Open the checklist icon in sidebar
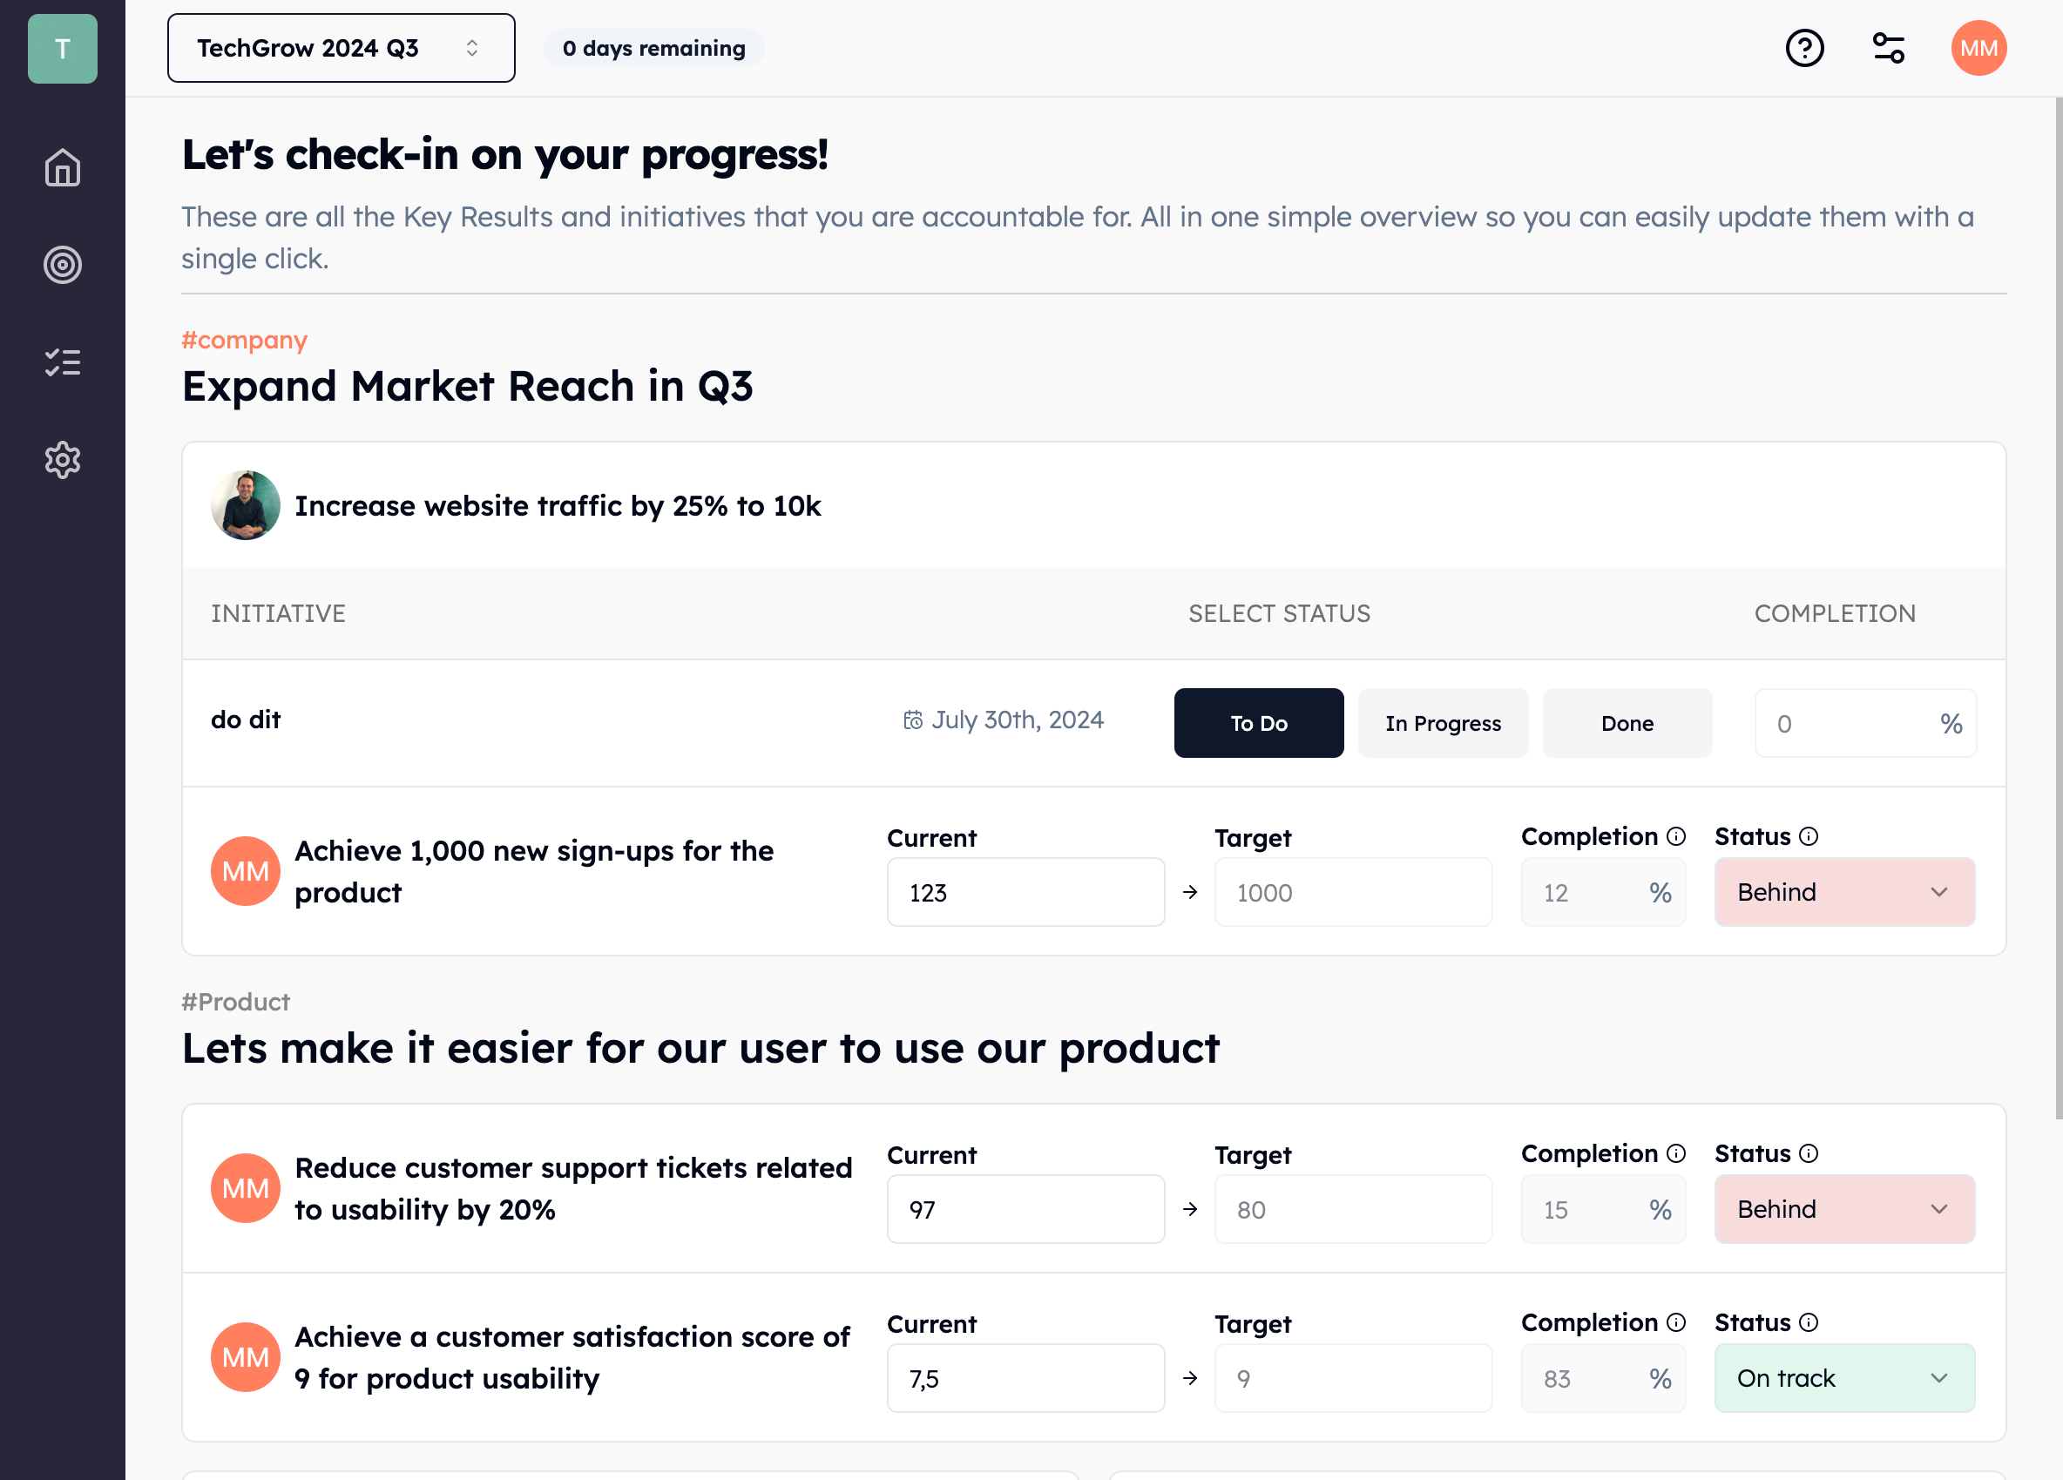Viewport: 2063px width, 1480px height. click(62, 362)
